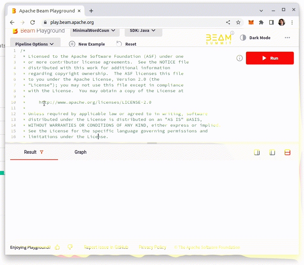Open the MetaMask fox extension
Viewport: 304px width, 265px height.
(x=251, y=23)
